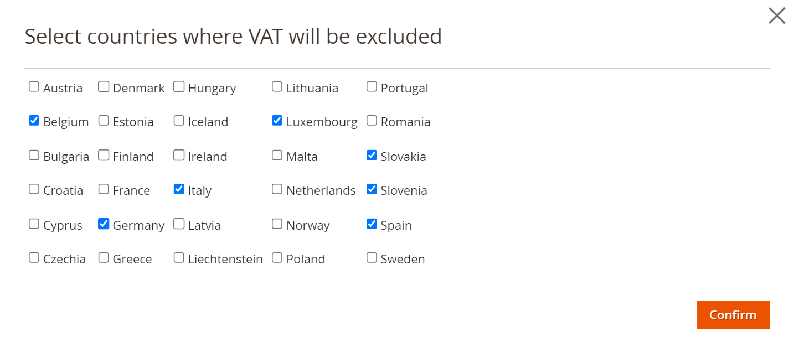Untick the Italy checkbox
The image size is (794, 342).
coord(179,189)
